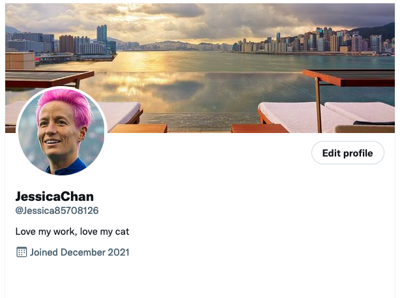The height and width of the screenshot is (298, 402).
Task: Open the round profile avatar photo
Action: (61, 132)
